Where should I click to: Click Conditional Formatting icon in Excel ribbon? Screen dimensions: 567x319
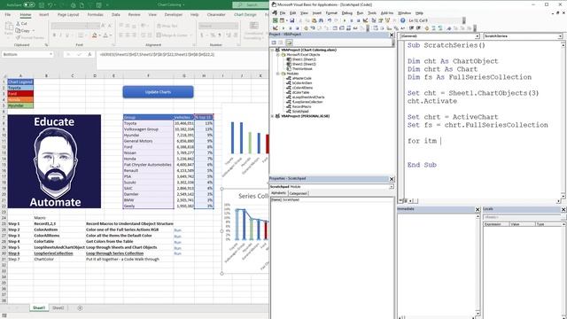(x=254, y=29)
